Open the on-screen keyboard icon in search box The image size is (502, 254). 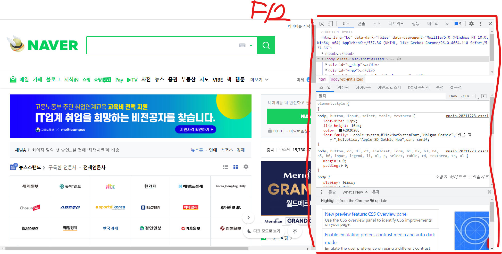point(242,45)
